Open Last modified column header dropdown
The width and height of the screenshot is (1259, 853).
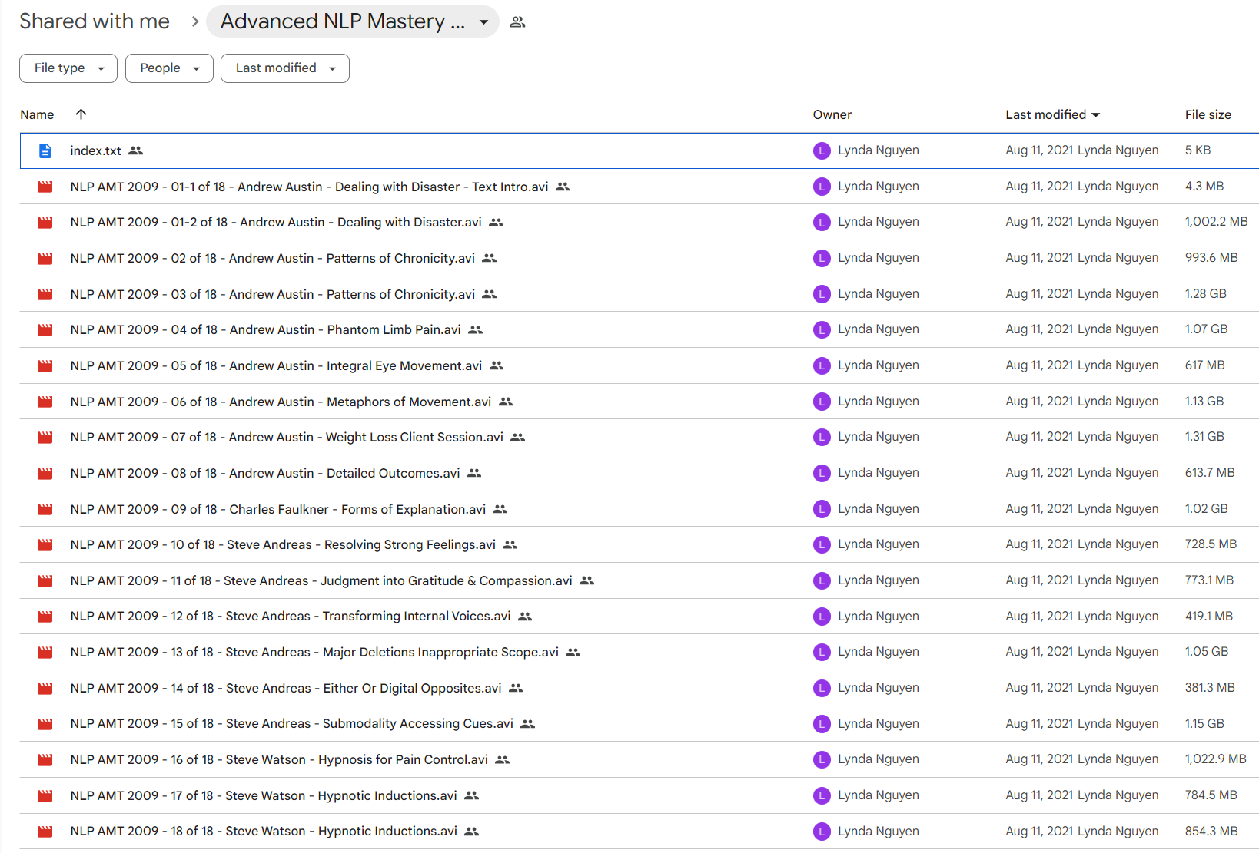point(1096,115)
